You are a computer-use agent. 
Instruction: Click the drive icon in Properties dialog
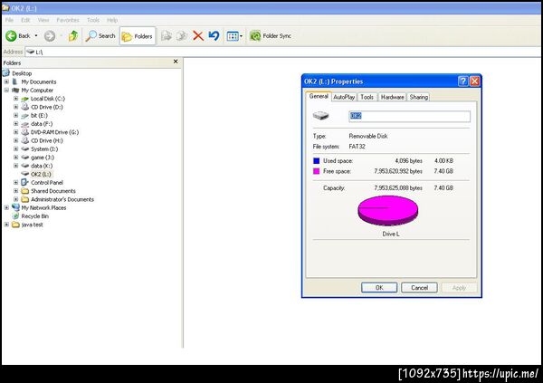point(320,116)
